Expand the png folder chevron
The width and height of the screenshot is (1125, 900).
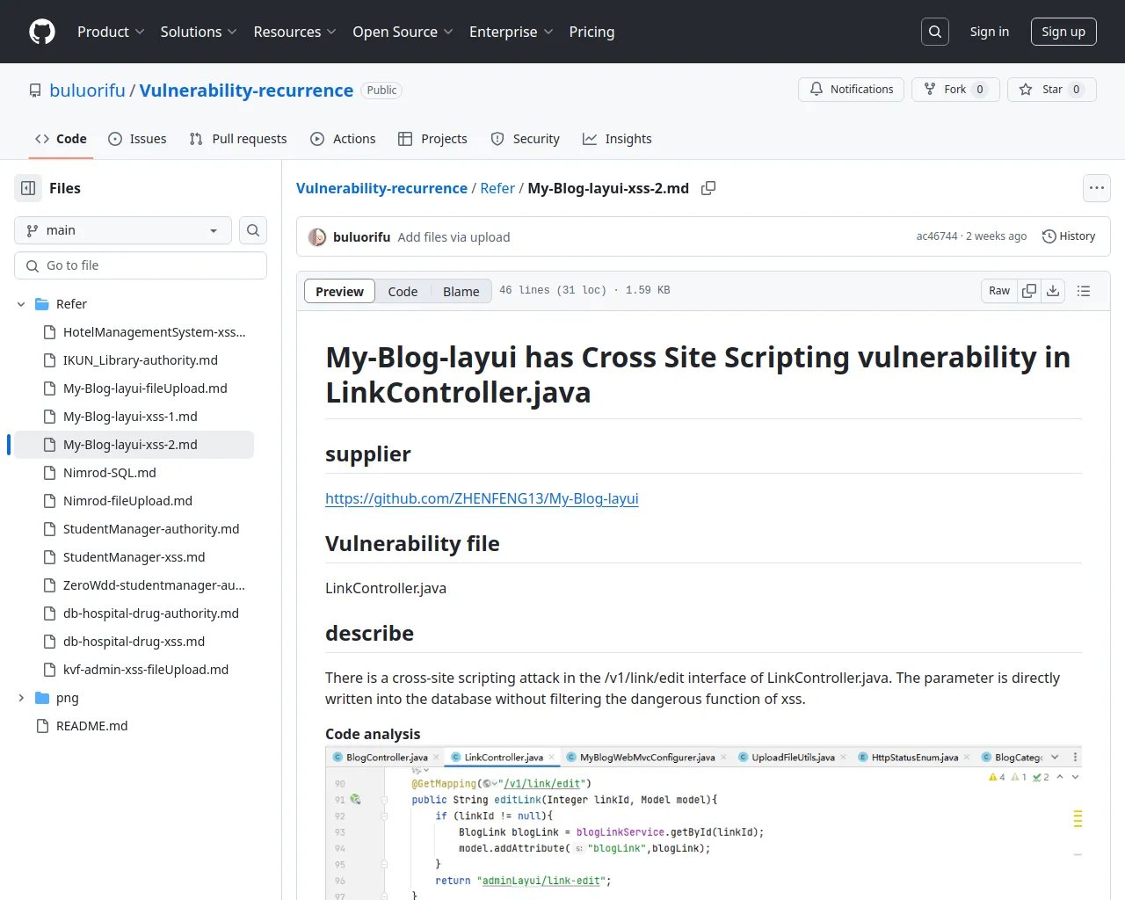[21, 698]
